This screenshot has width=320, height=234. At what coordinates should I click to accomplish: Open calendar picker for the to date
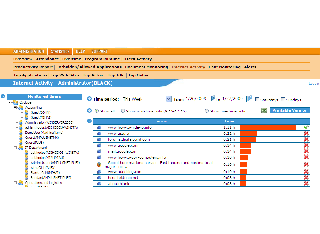coord(250,99)
